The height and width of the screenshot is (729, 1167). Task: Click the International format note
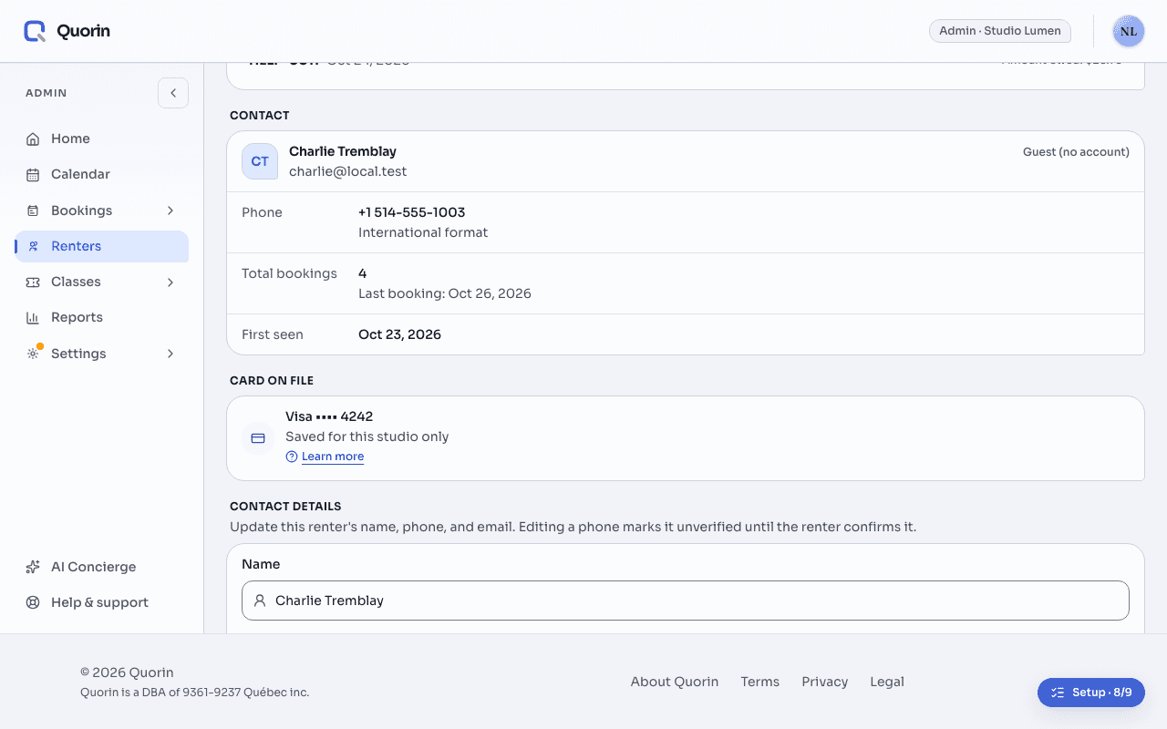point(423,232)
